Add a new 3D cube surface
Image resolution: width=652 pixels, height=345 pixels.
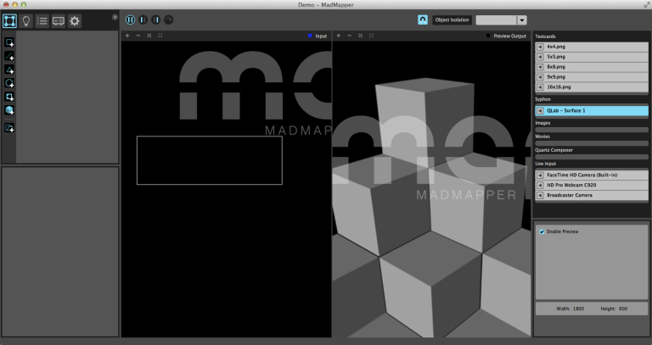(9, 110)
